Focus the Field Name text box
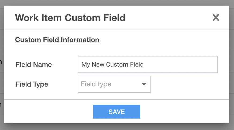Screen dimensions: 234x130 [148, 64]
